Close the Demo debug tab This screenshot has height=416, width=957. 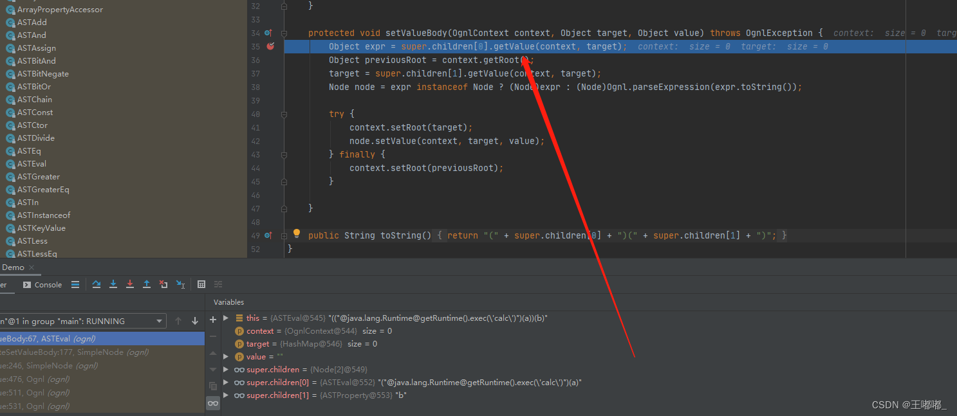(32, 267)
